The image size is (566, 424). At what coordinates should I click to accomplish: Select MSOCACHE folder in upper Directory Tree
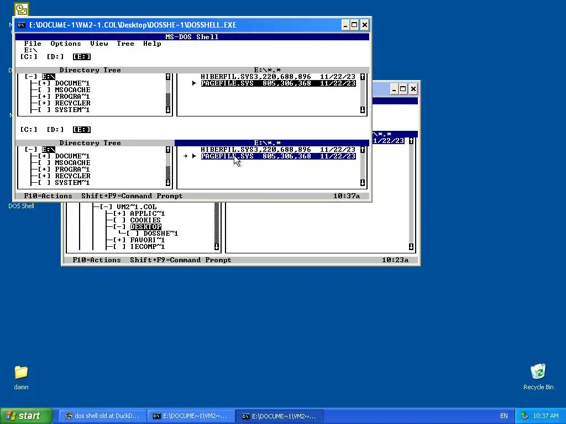pyautogui.click(x=72, y=90)
